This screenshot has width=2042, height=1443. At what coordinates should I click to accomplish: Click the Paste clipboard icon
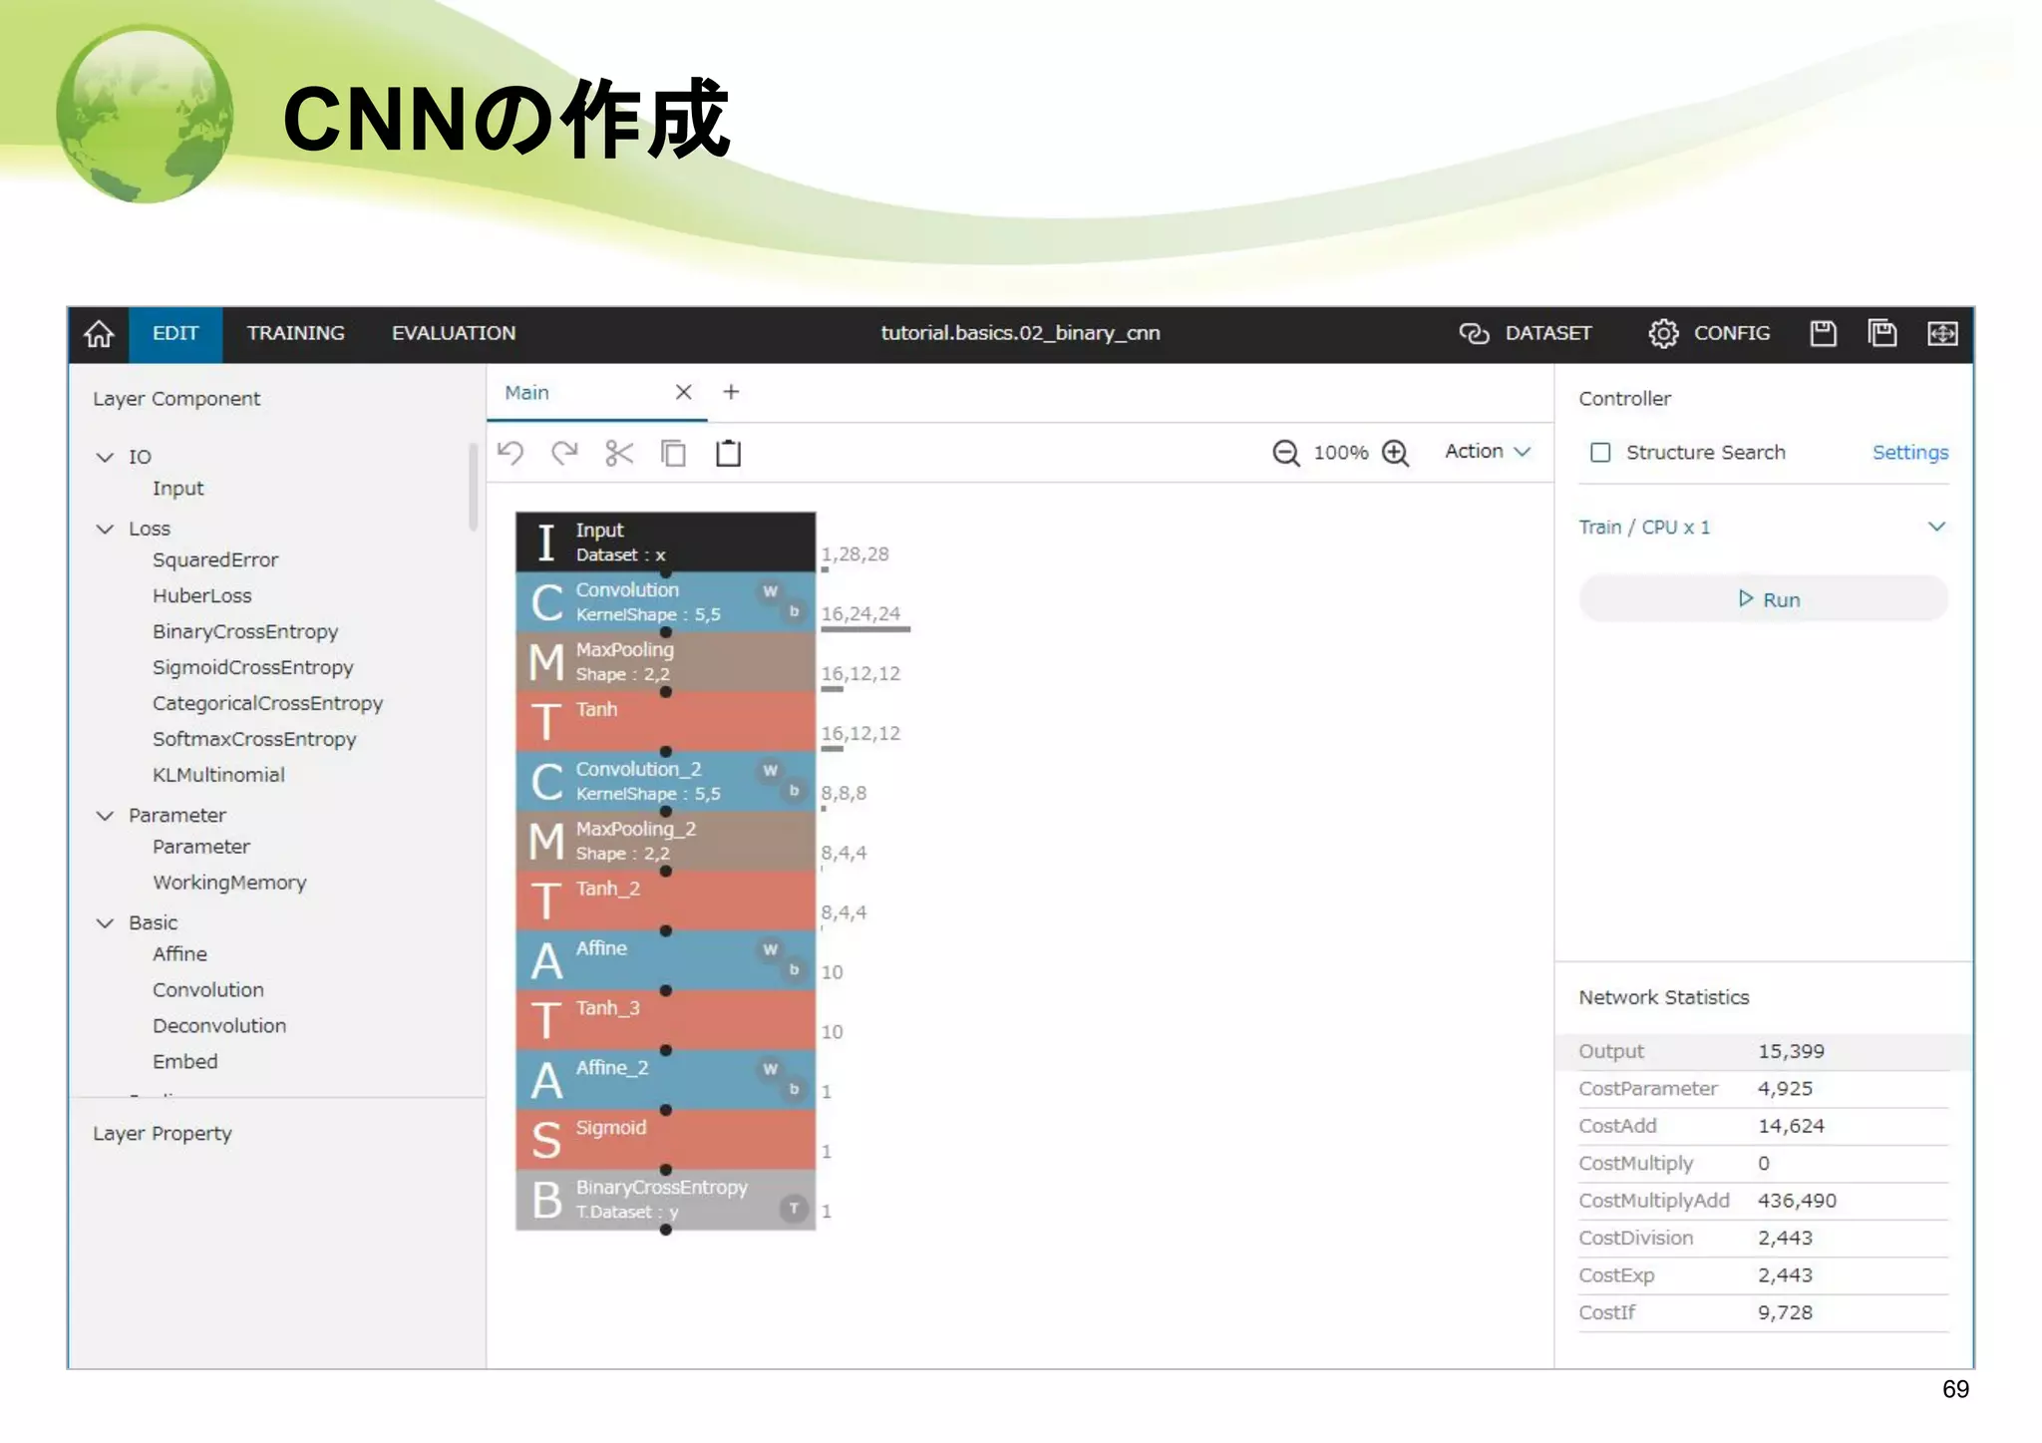coord(729,453)
